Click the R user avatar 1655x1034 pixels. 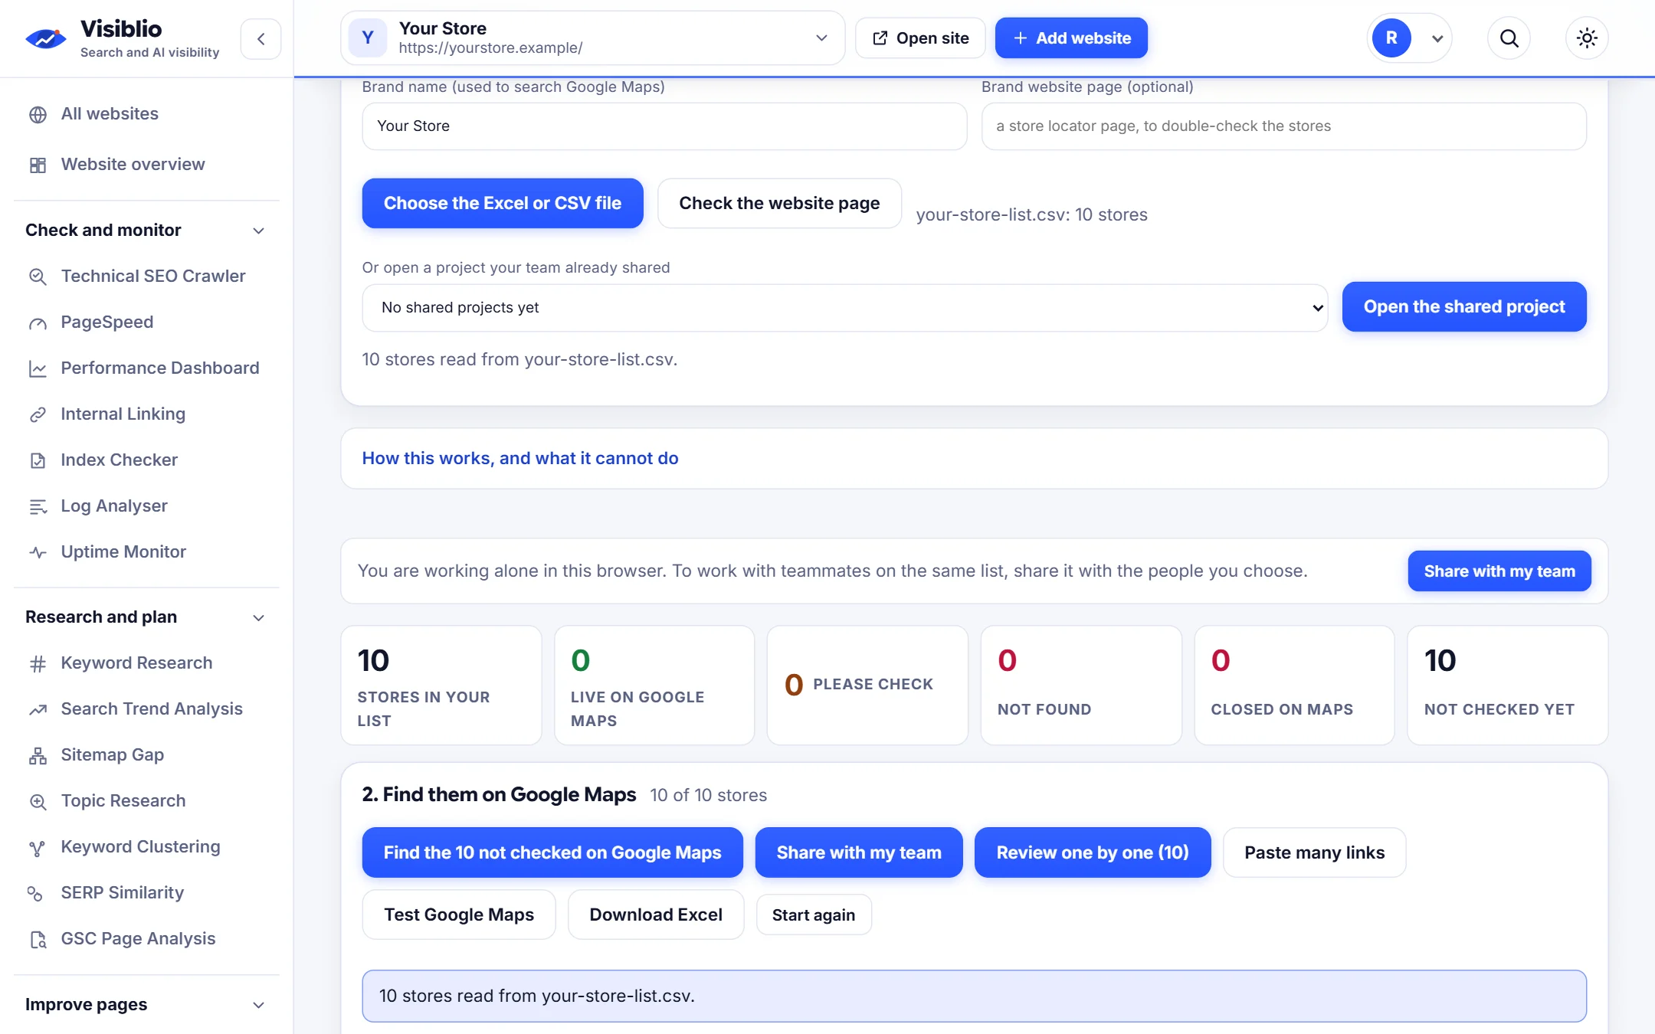click(x=1391, y=38)
